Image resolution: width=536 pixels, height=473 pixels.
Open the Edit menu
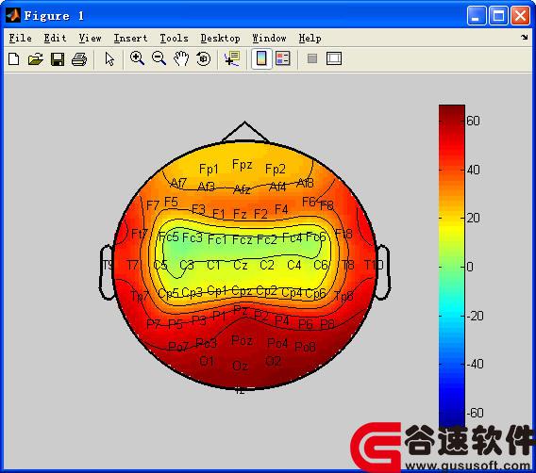point(55,39)
